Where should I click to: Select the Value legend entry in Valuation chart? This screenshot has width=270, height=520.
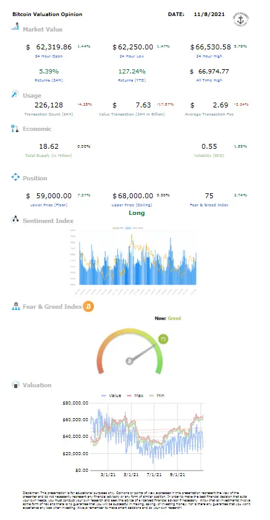pos(111,395)
